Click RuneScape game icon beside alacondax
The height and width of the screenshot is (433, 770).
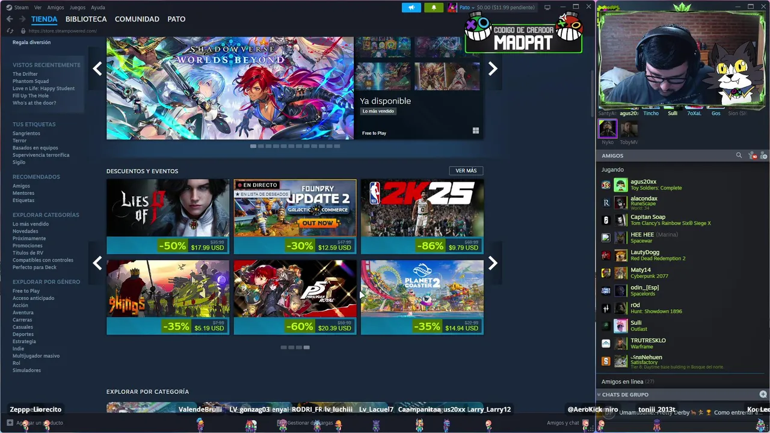tap(606, 203)
